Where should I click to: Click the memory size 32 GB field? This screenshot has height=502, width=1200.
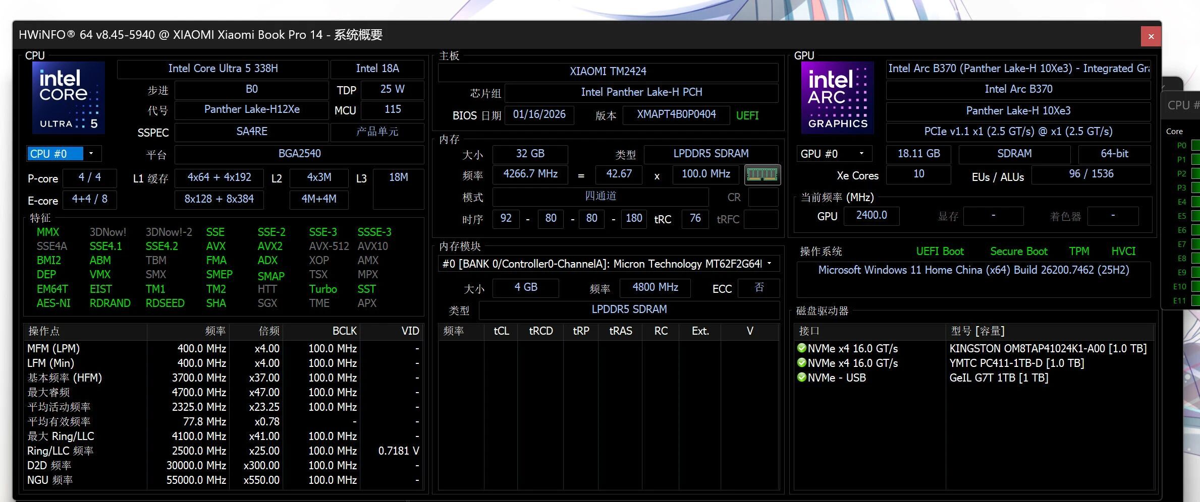(x=530, y=154)
